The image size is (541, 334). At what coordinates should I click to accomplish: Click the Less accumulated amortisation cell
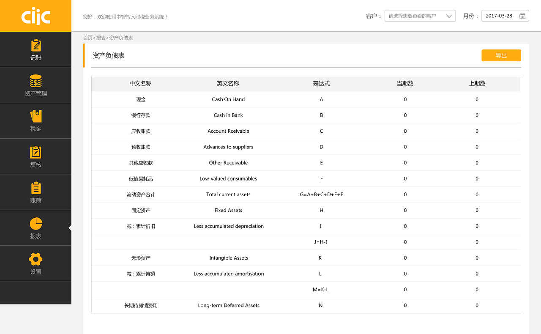(229, 274)
